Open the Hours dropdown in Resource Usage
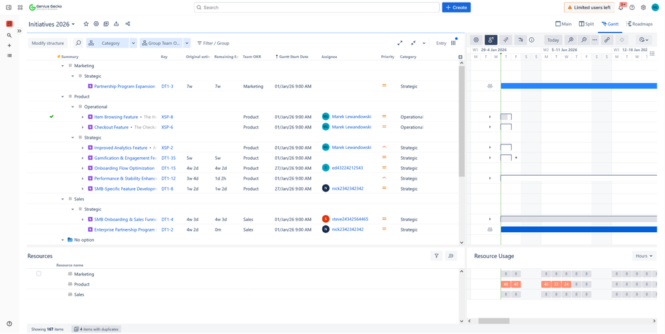The image size is (665, 334). tap(643, 255)
